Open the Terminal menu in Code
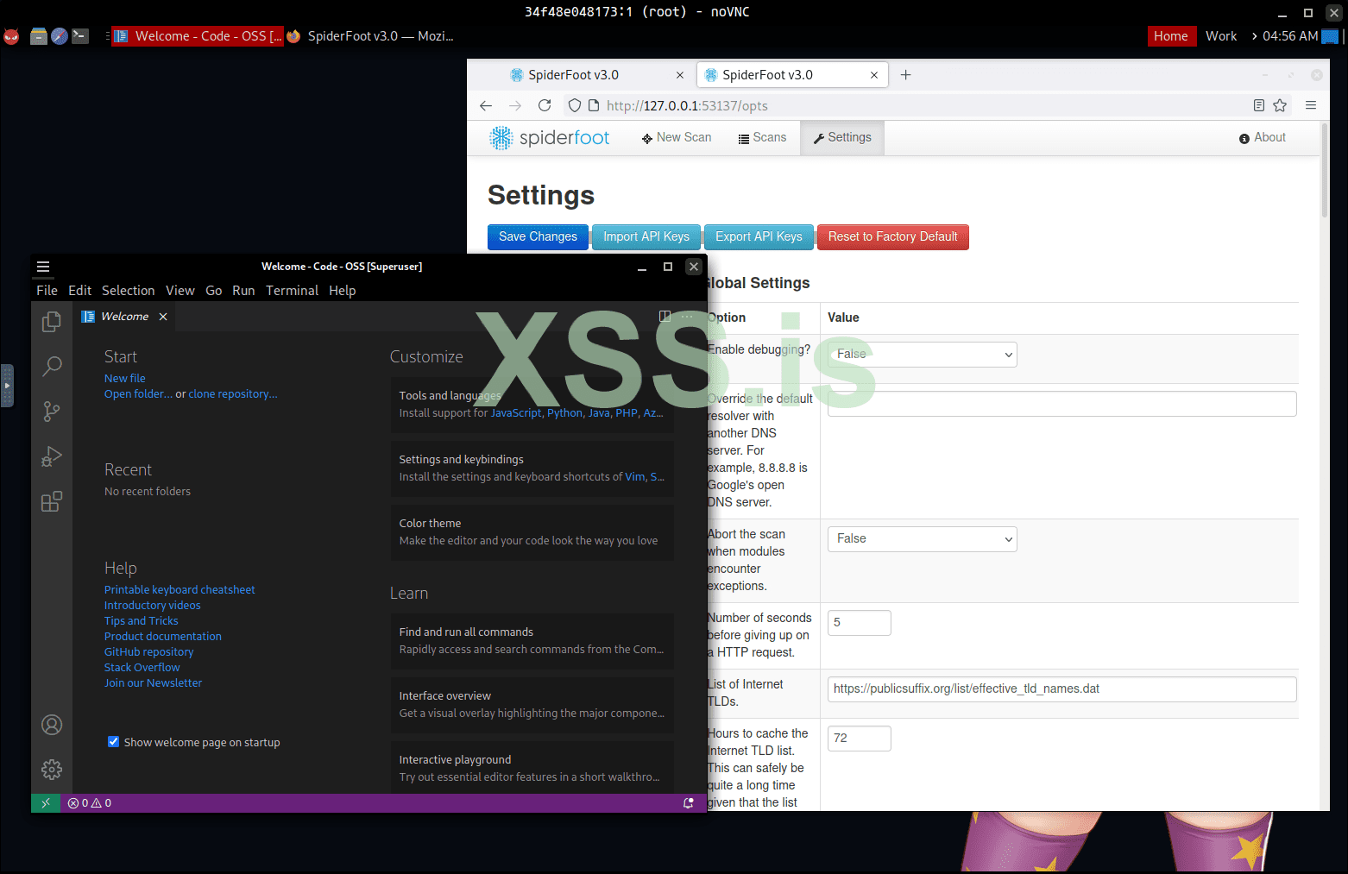1348x874 pixels. 292,290
